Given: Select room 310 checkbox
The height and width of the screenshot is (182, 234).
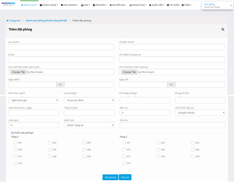Looking at the screenshot, I should point(15,163).
